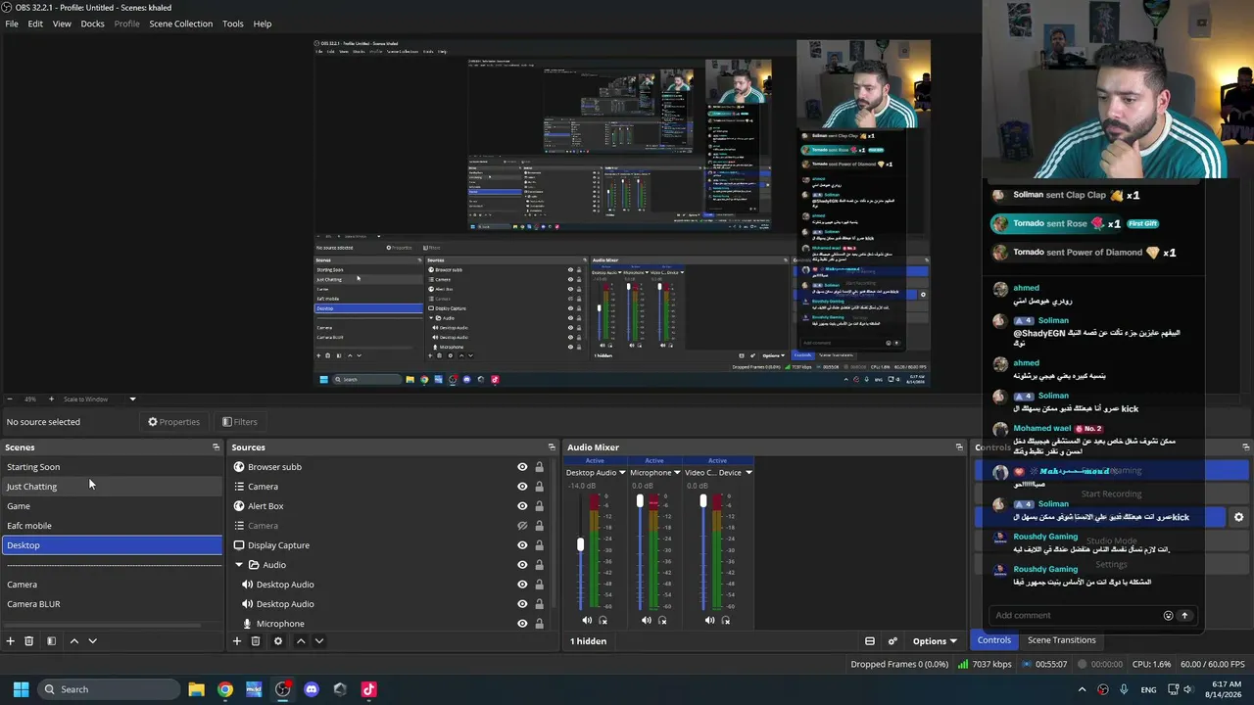
Task: Unlock the Microphone source
Action: (x=539, y=624)
